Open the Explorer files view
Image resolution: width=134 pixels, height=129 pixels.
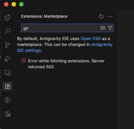pos(8,17)
